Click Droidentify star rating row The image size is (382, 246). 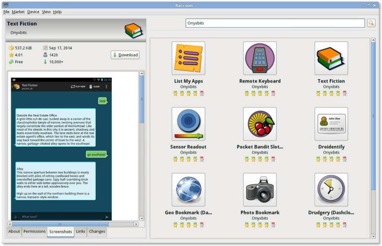pyautogui.click(x=331, y=159)
